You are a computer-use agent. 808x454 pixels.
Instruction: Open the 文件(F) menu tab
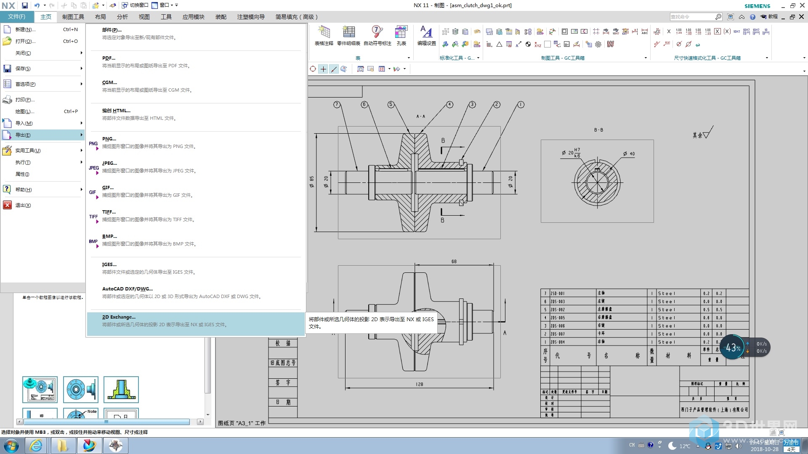tap(16, 17)
